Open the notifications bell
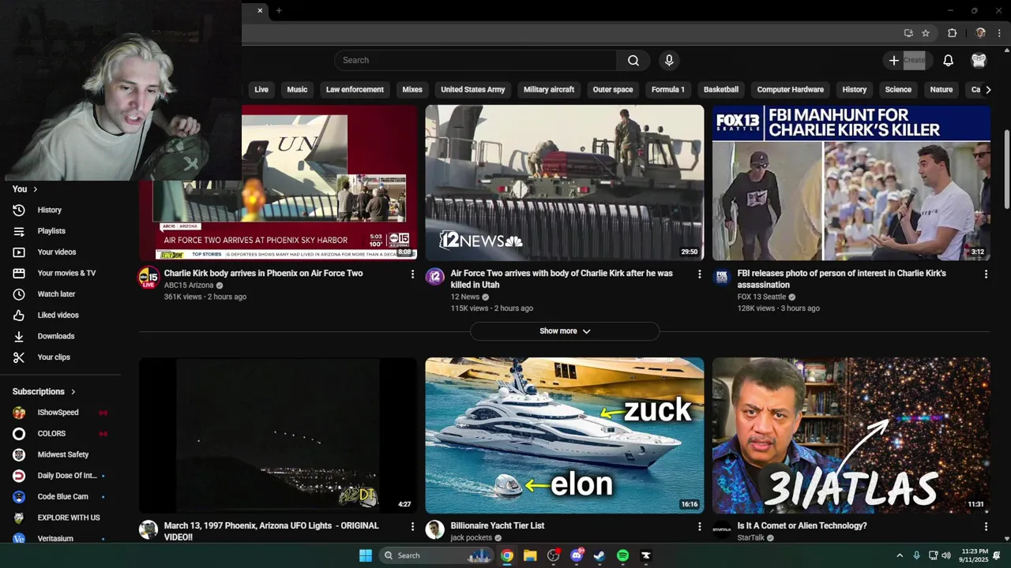The width and height of the screenshot is (1011, 568). (x=948, y=60)
